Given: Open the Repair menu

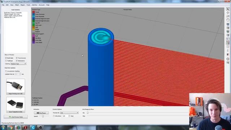Looking at the screenshot, I should [22, 5].
